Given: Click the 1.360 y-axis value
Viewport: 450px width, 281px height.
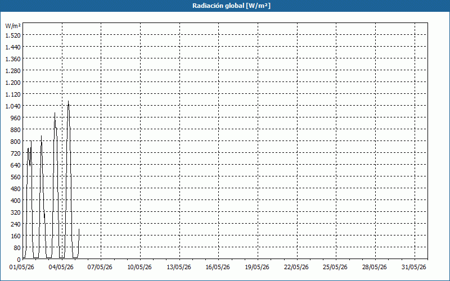Looking at the screenshot, I should click(x=13, y=59).
